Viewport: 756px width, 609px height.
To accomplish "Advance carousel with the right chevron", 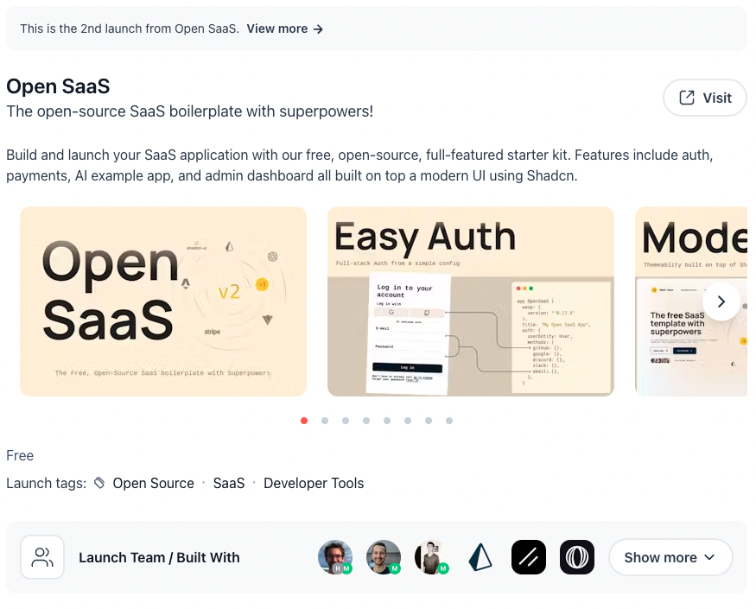I will pyautogui.click(x=721, y=301).
